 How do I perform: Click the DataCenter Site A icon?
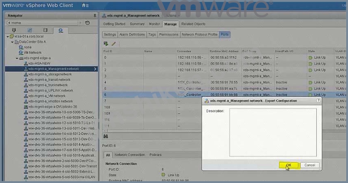tap(17, 42)
